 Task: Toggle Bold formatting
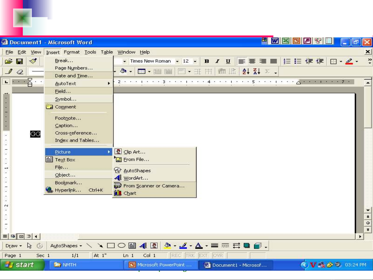pos(207,61)
